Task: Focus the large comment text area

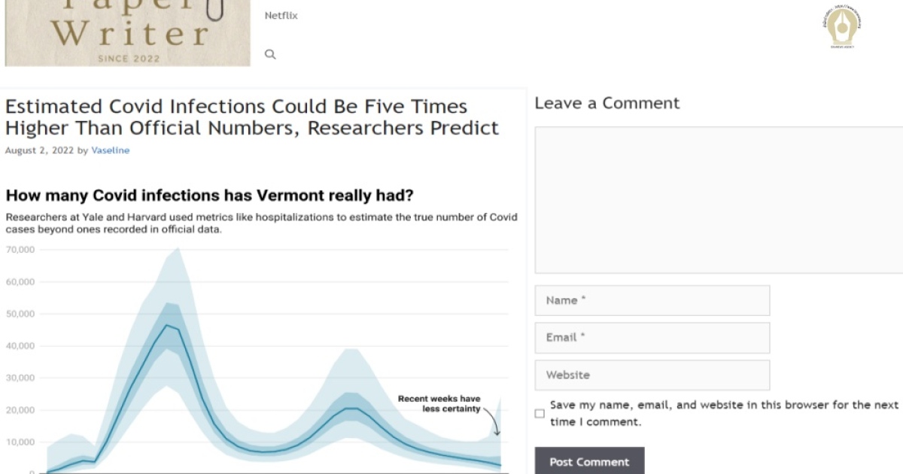Action: [719, 200]
